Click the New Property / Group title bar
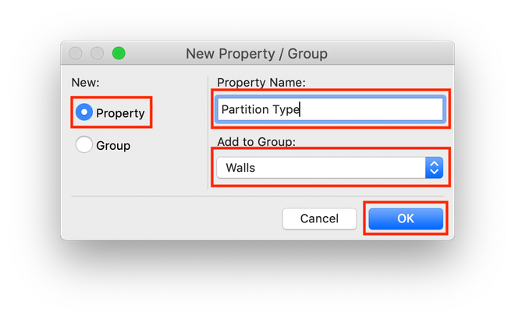The width and height of the screenshot is (515, 320). pyautogui.click(x=257, y=54)
